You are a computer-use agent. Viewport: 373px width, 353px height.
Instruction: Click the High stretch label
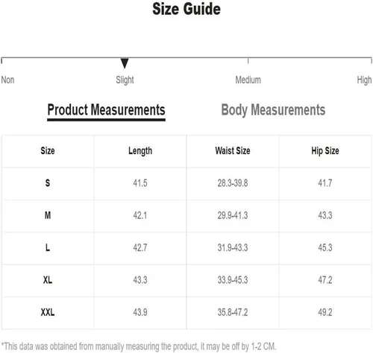pyautogui.click(x=364, y=80)
